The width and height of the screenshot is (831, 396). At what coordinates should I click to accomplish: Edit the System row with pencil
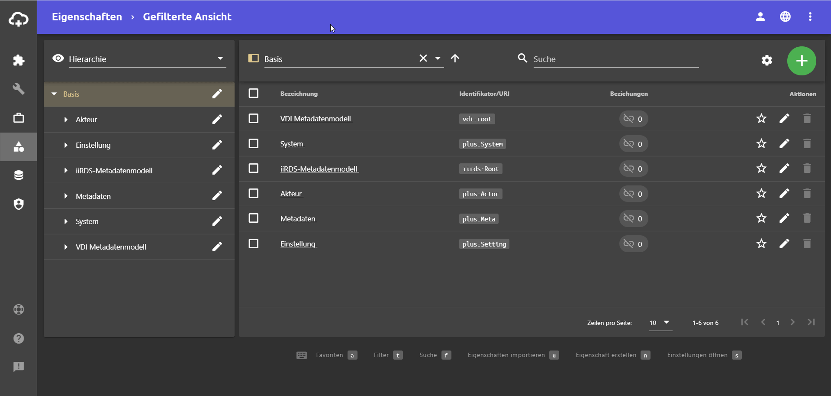point(784,143)
